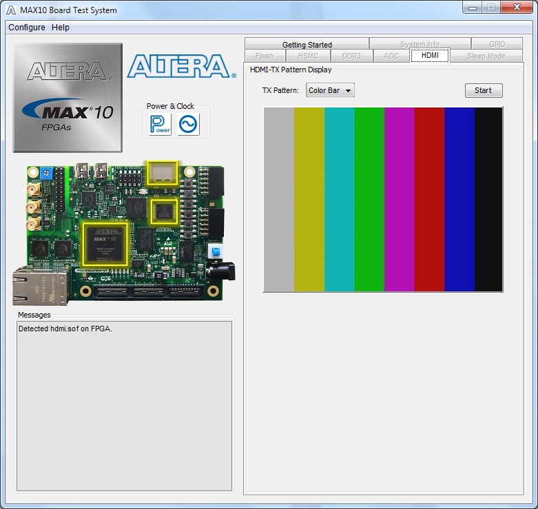Switch to the HSMC tab

point(308,56)
